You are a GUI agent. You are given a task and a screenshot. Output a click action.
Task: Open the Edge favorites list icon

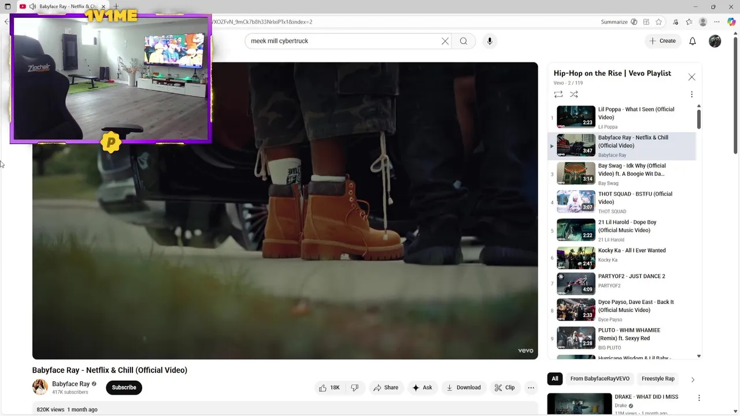click(x=689, y=22)
